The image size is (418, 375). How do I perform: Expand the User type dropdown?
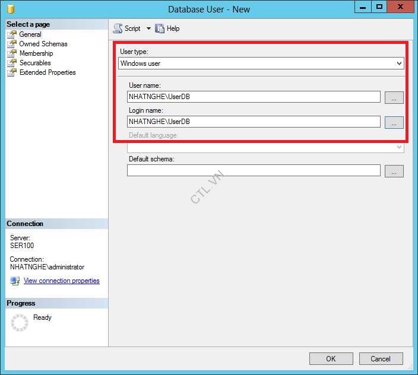261,63
